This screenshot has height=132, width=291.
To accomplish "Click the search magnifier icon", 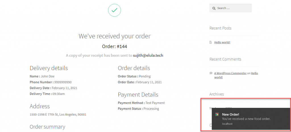I will (x=214, y=8).
